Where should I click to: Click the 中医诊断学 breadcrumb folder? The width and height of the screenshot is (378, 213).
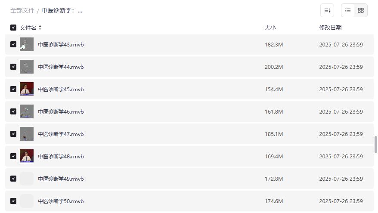coord(62,10)
